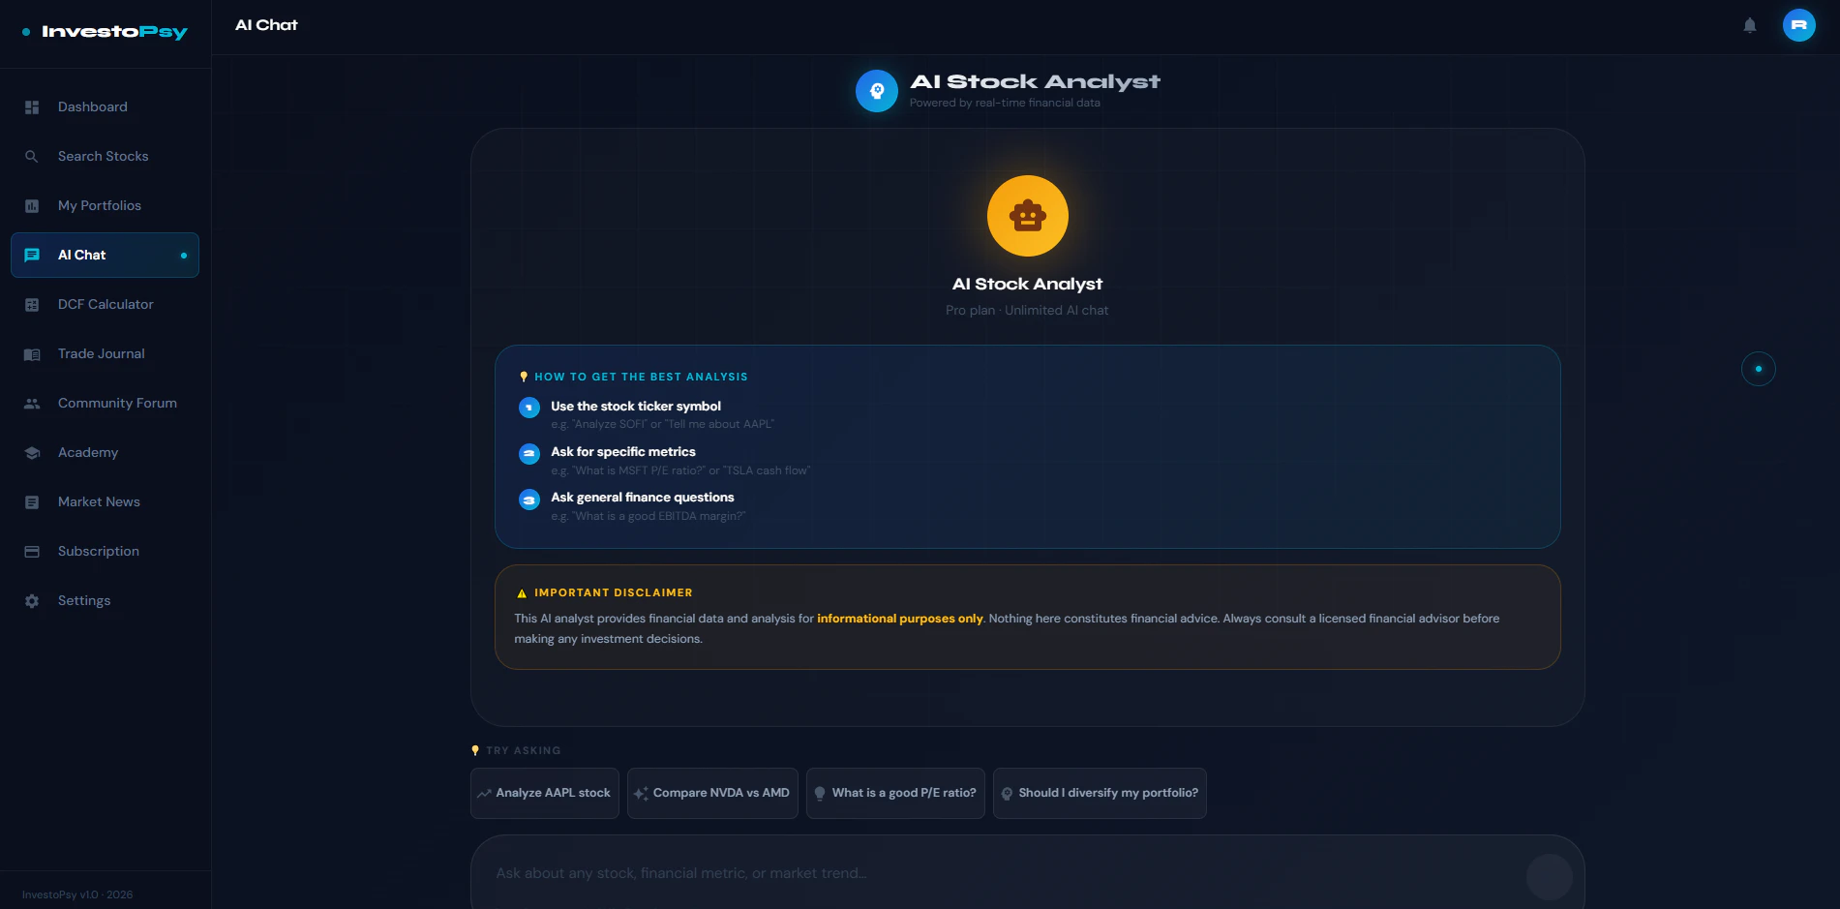Open notifications bell in top bar
The height and width of the screenshot is (909, 1840).
pyautogui.click(x=1750, y=25)
